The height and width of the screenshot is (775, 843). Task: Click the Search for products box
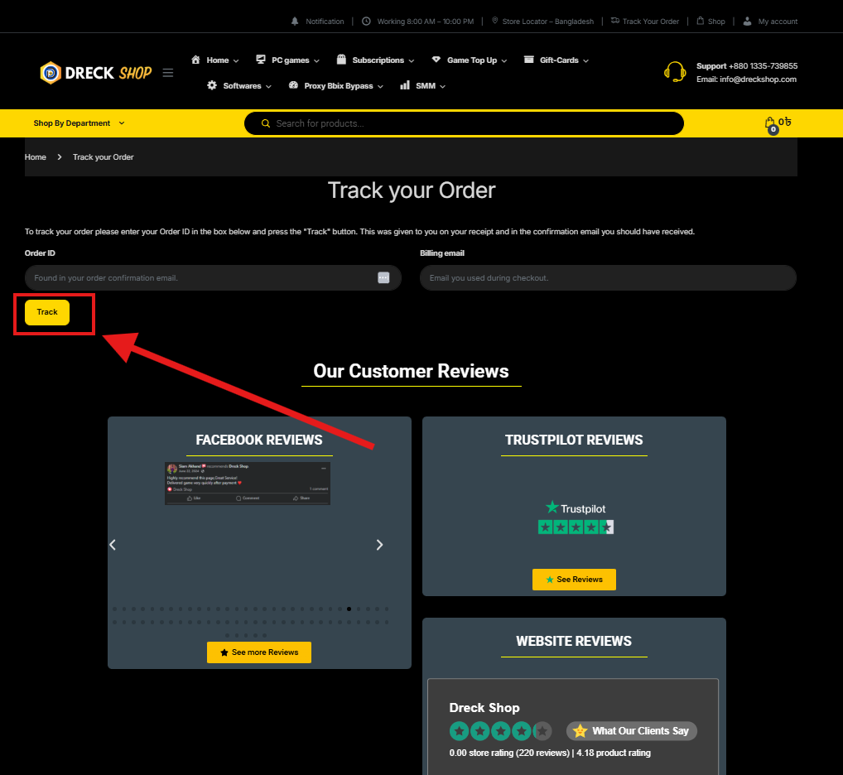[472, 123]
